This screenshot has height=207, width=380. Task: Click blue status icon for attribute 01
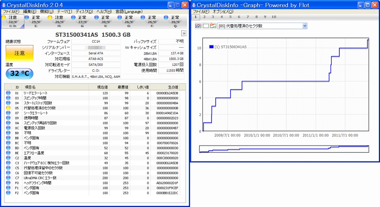pos(8,93)
